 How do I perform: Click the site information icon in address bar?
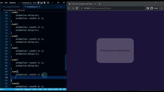(x=82, y=8)
